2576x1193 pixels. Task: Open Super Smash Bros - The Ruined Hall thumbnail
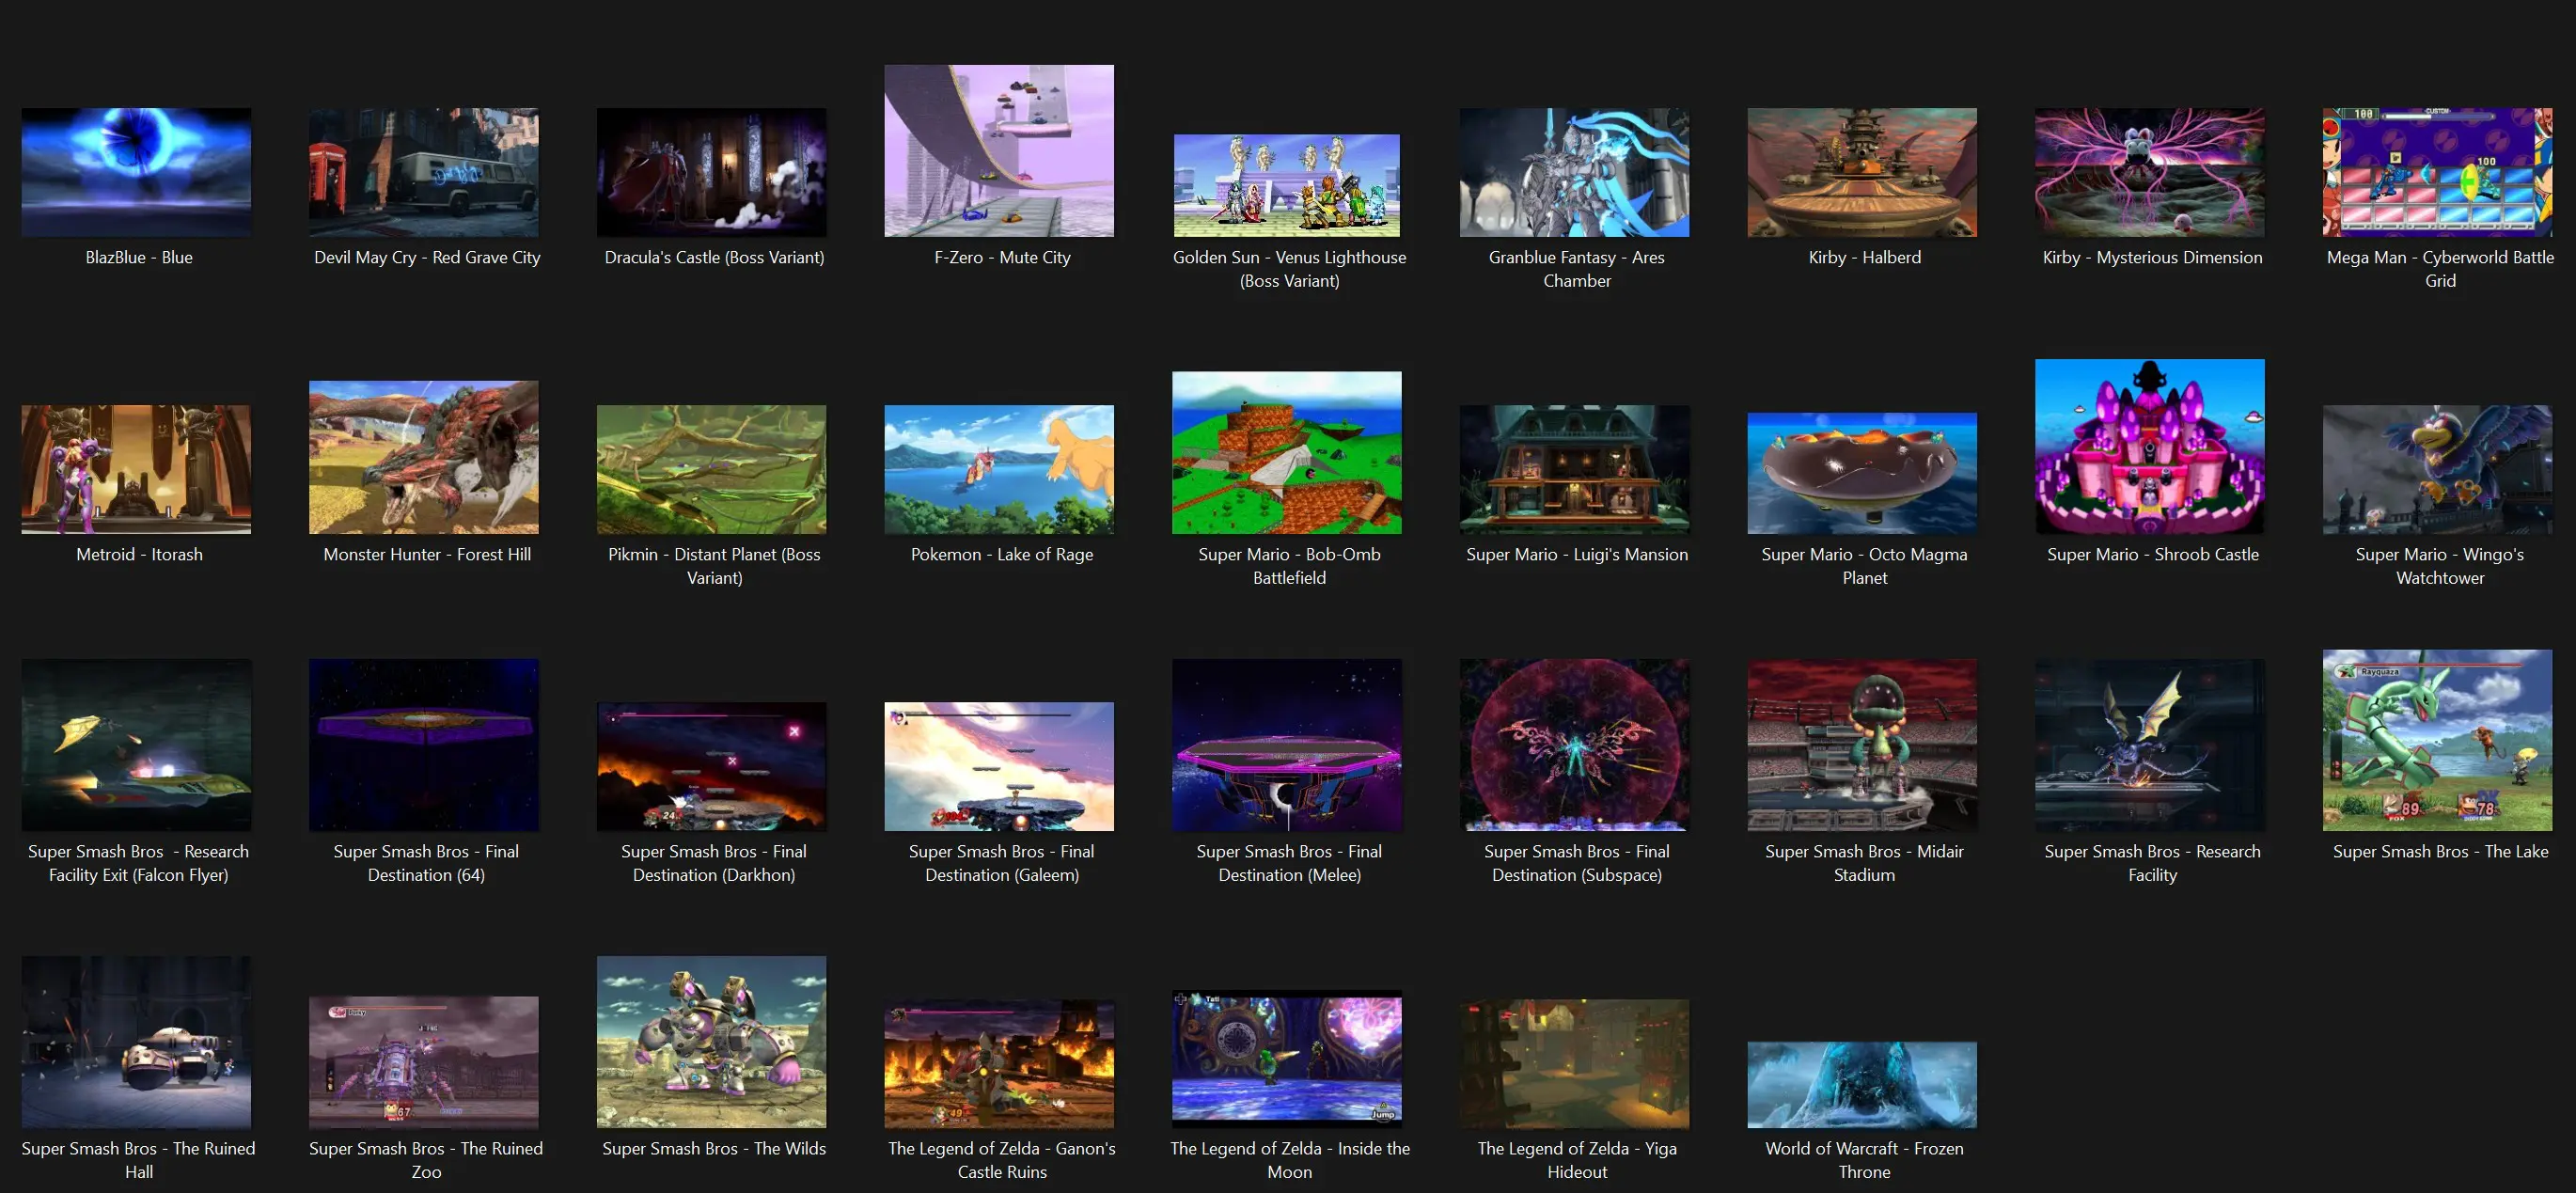click(136, 1042)
